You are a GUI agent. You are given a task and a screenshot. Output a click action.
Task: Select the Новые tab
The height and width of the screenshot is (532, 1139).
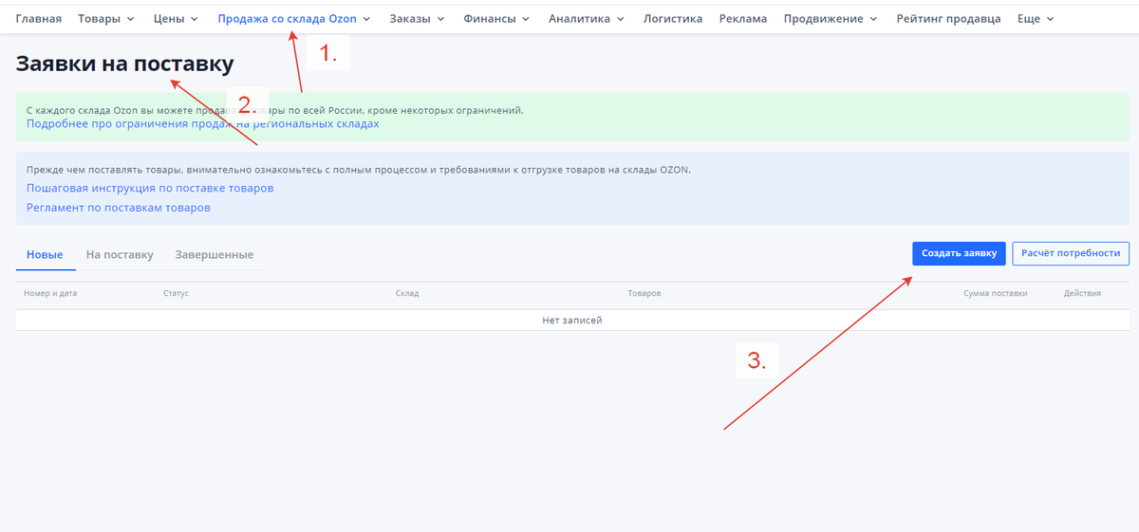45,255
